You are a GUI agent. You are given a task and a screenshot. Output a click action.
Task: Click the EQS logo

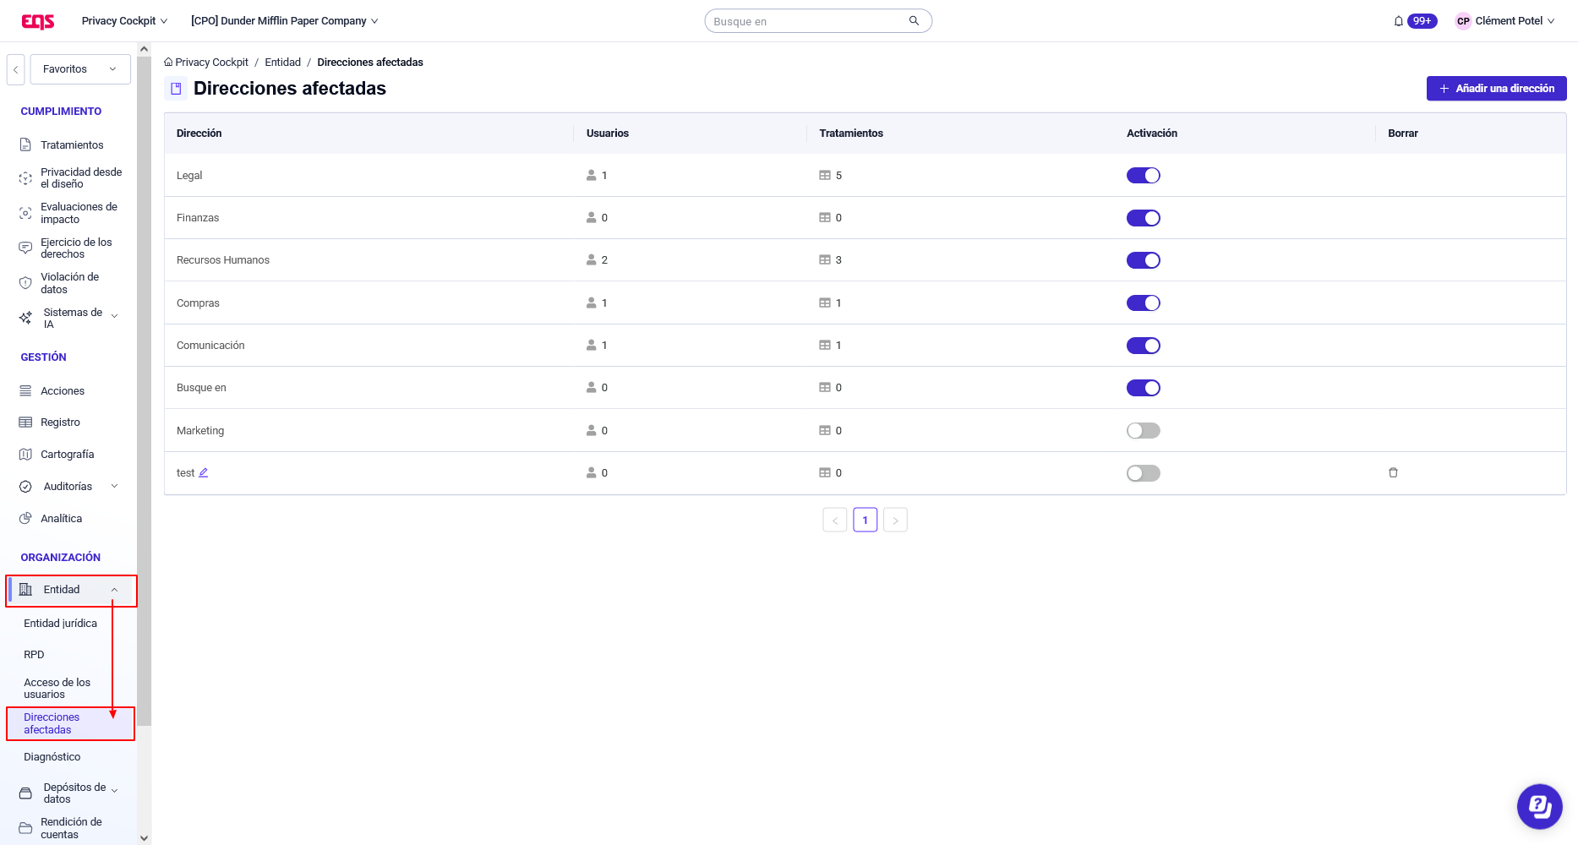tap(38, 21)
